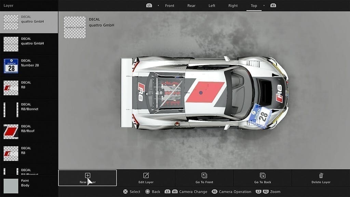
Task: Click the Go To Front icon
Action: 204,175
